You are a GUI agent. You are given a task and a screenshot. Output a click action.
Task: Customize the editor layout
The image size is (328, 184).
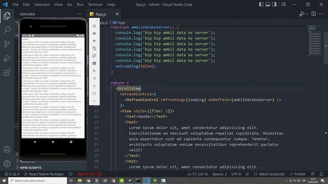tap(283, 5)
